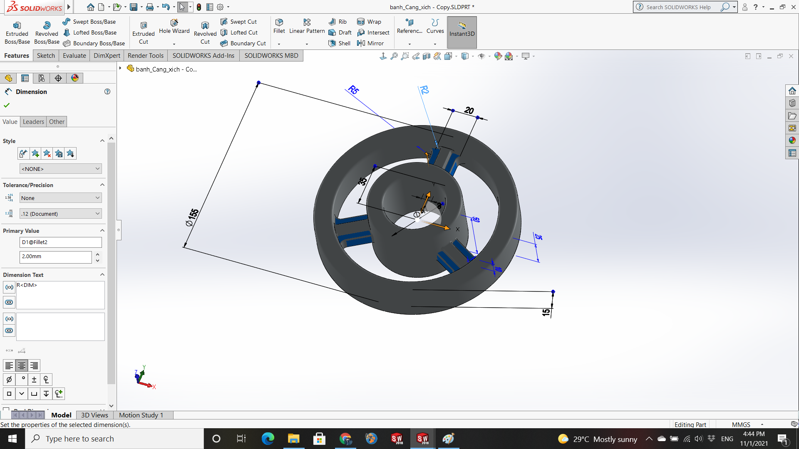Collapse the Primary Value section
The height and width of the screenshot is (449, 799).
tap(102, 231)
